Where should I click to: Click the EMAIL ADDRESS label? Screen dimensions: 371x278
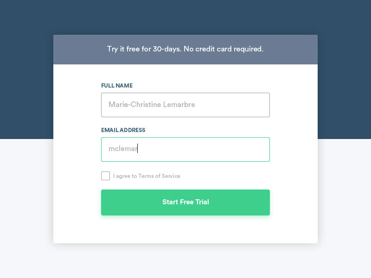(123, 130)
